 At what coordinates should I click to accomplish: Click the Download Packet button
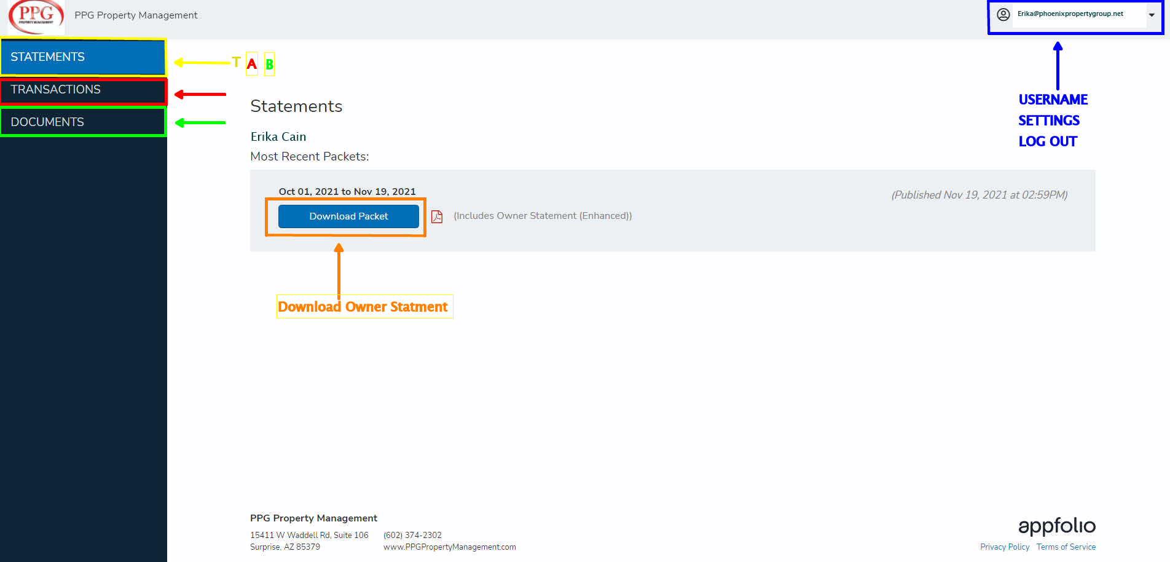[x=348, y=216]
